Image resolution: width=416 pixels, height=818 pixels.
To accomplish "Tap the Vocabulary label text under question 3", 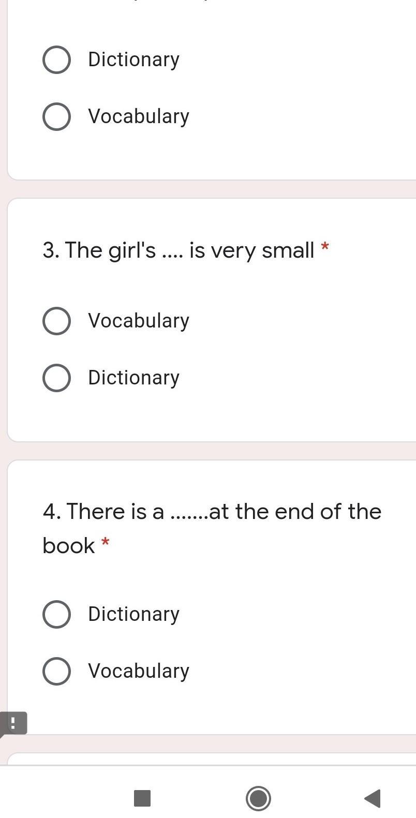I will click(x=139, y=321).
